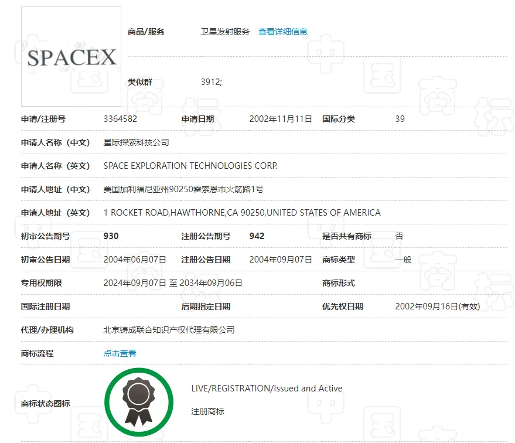Click the 专用权期限 label
This screenshot has width=515, height=443.
[42, 283]
